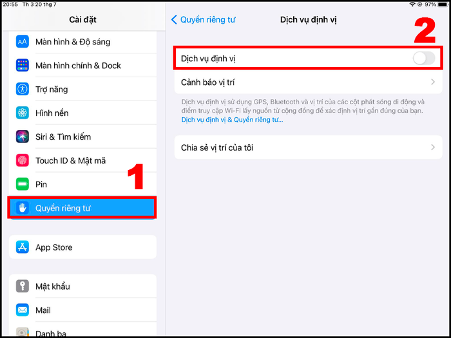The width and height of the screenshot is (451, 338).
Task: Open the Hình nền wallpaper flower icon
Action: [23, 113]
